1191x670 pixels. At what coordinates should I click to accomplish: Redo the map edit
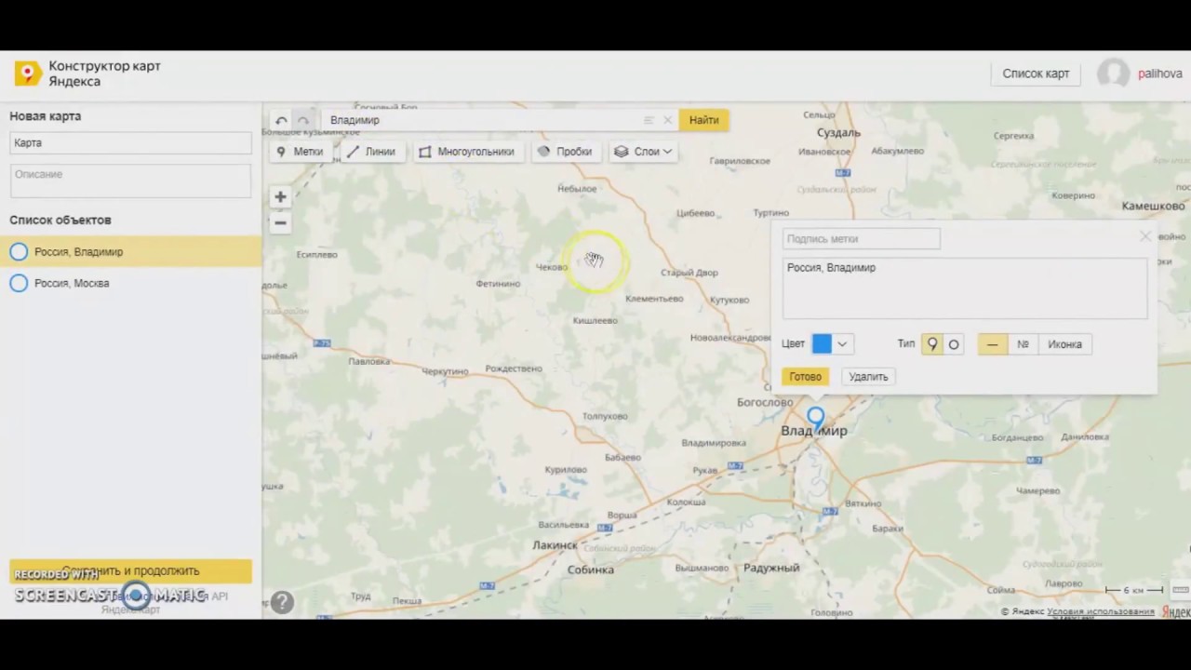[303, 120]
